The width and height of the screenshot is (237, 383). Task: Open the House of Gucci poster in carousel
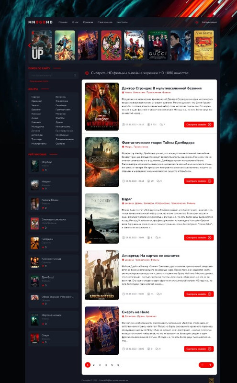tap(158, 45)
